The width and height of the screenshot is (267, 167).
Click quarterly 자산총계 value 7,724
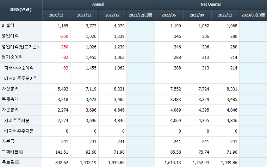point(204,89)
